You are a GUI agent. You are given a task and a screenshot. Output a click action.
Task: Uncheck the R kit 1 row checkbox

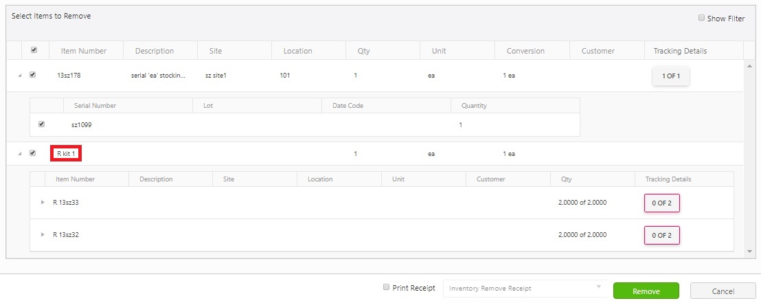tap(32, 153)
